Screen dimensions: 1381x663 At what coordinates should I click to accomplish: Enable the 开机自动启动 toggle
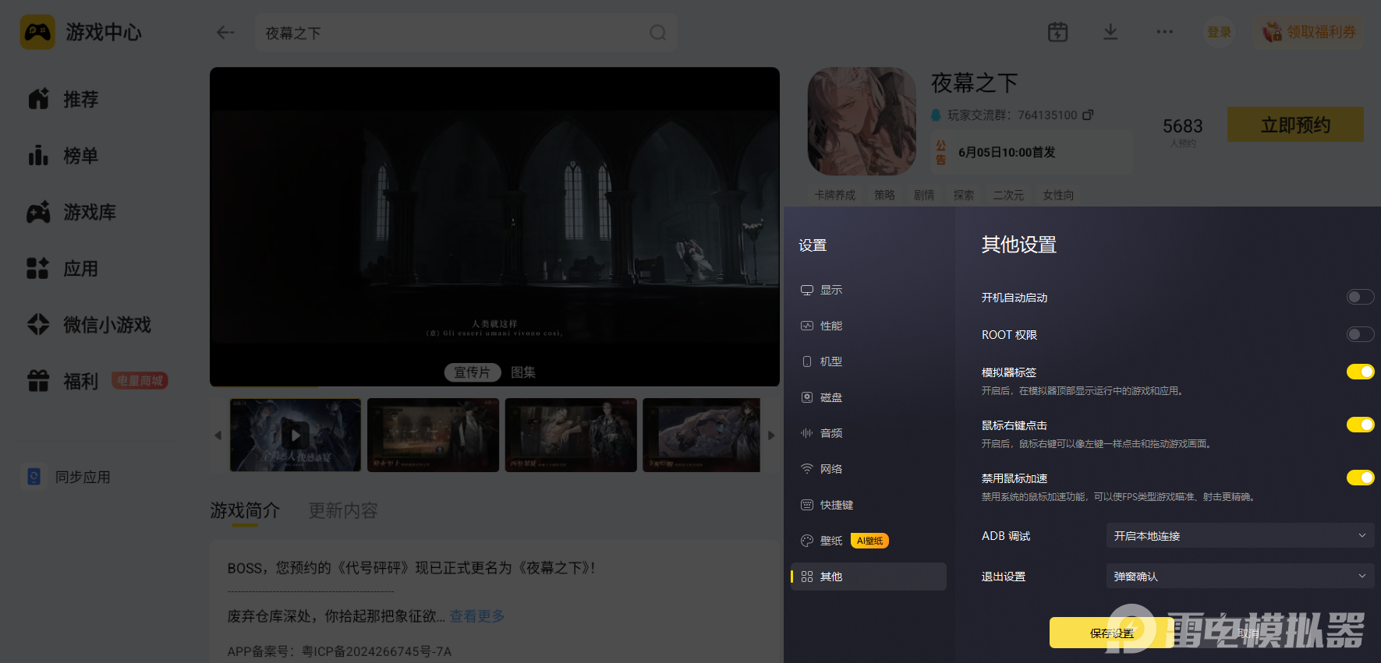pyautogui.click(x=1360, y=297)
